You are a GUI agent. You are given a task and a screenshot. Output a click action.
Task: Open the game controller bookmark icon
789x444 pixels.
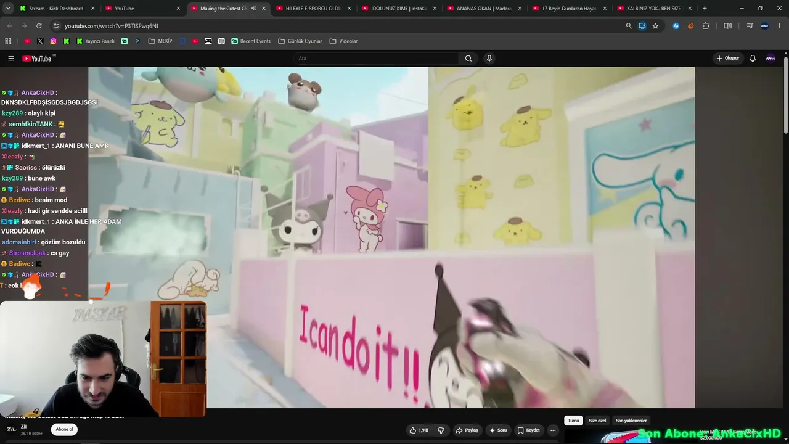(208, 41)
